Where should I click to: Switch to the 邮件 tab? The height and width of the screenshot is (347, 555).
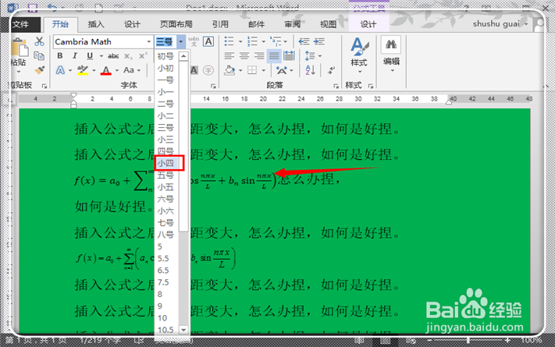(256, 24)
